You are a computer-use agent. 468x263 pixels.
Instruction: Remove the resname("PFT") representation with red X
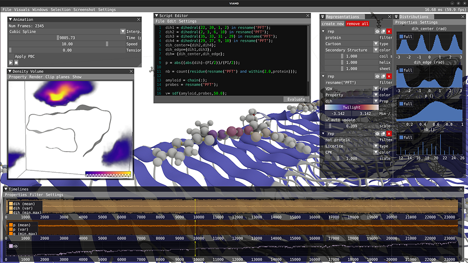coord(389,76)
